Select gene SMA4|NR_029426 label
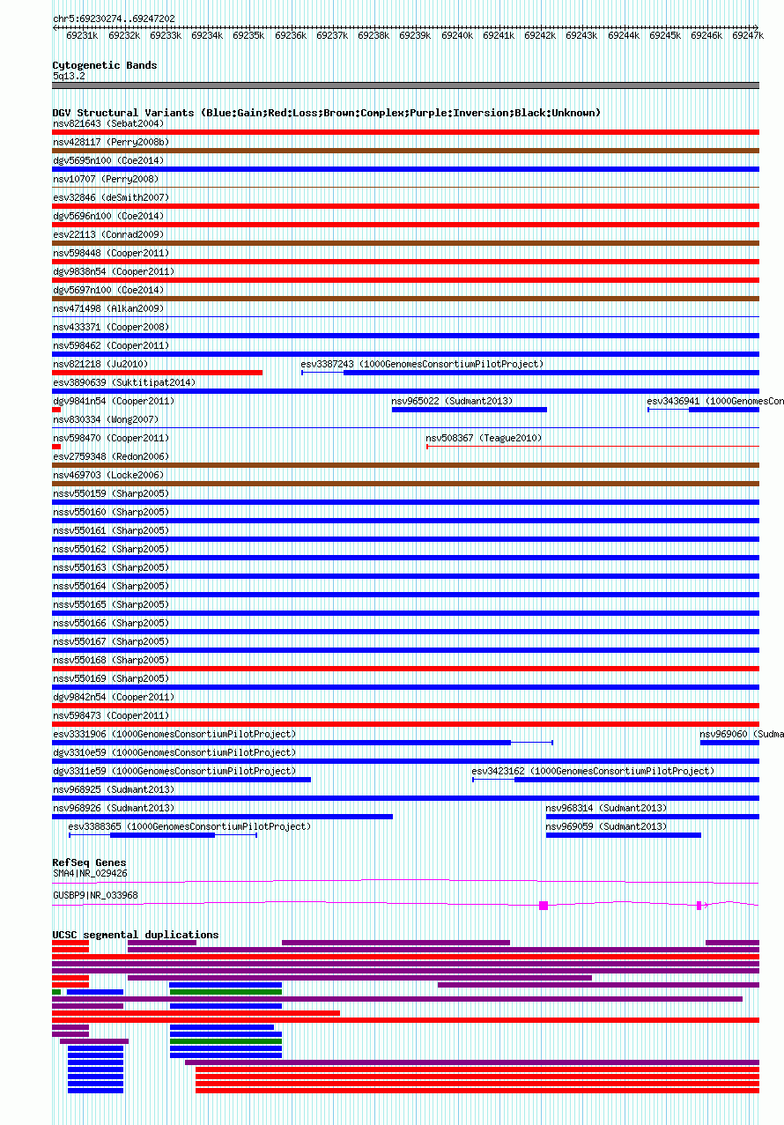Screen dimensions: 784x1125 [90, 873]
